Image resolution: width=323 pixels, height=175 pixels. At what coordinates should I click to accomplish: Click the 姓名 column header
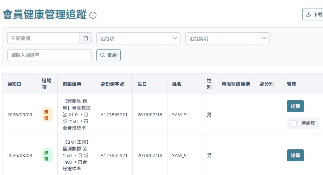[x=177, y=84]
